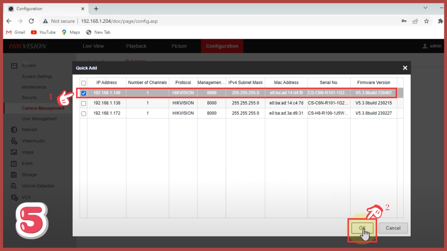Confirm Quick Add with the OK button
The image size is (447, 251).
point(362,228)
